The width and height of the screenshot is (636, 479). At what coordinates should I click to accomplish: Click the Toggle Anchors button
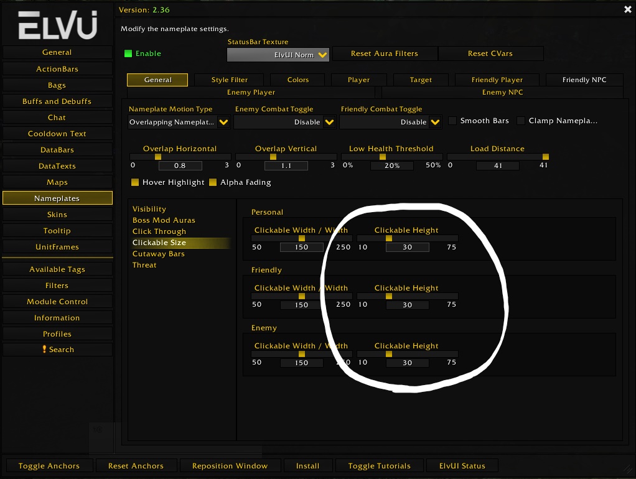coord(49,465)
